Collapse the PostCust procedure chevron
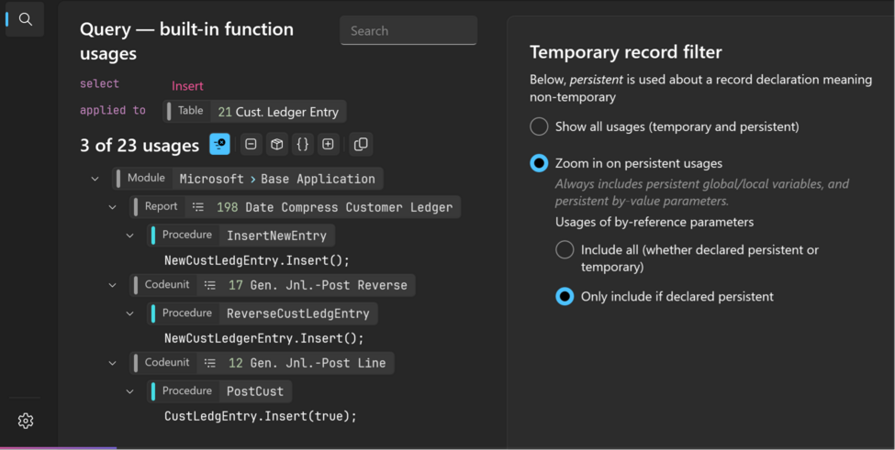The height and width of the screenshot is (450, 895). coord(130,391)
